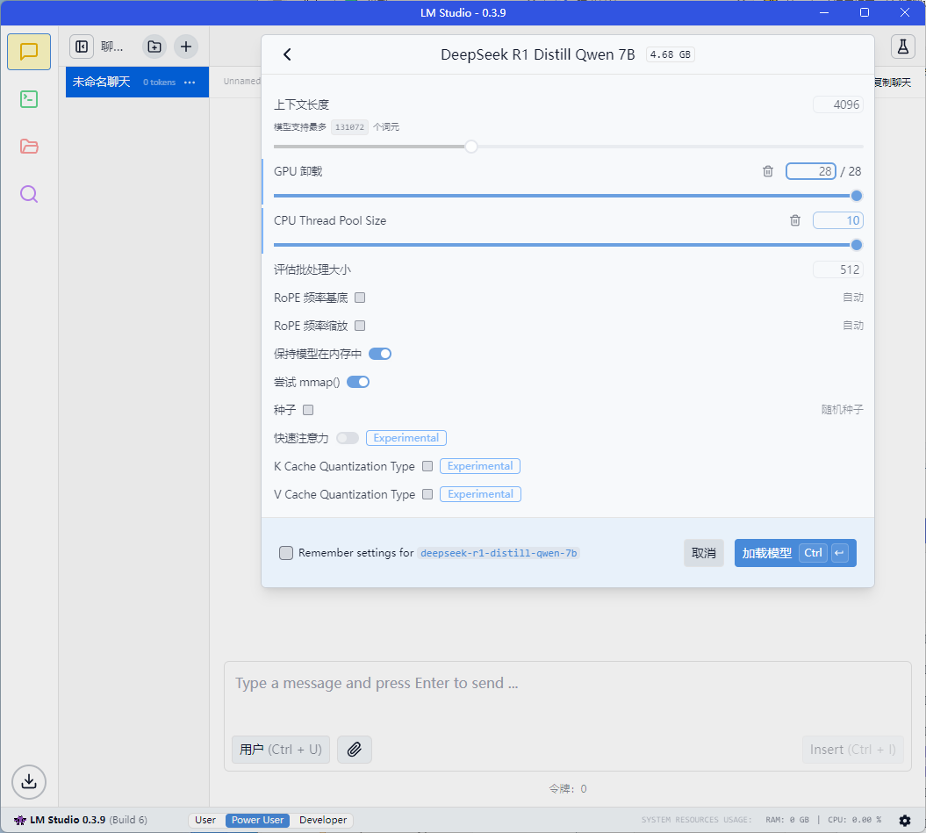Viewport: 926px width, 833px height.
Task: Click the deepseek-r1-distill-qwen-7b model identifier
Action: tap(499, 553)
